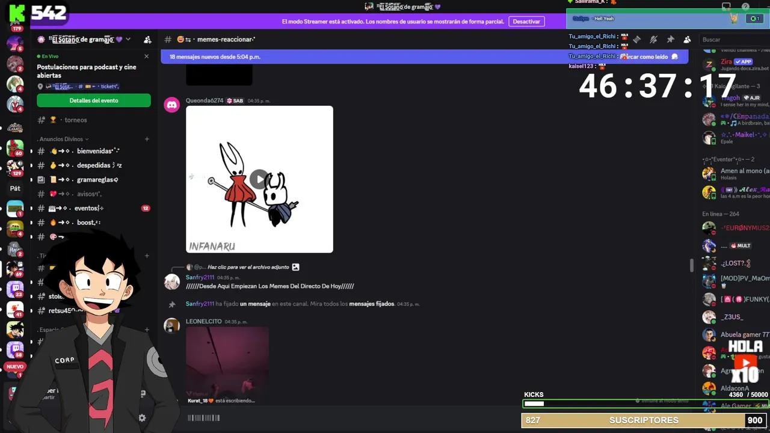
Task: Open the Help question mark icon
Action: (746, 7)
